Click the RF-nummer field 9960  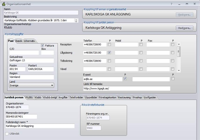94,128
